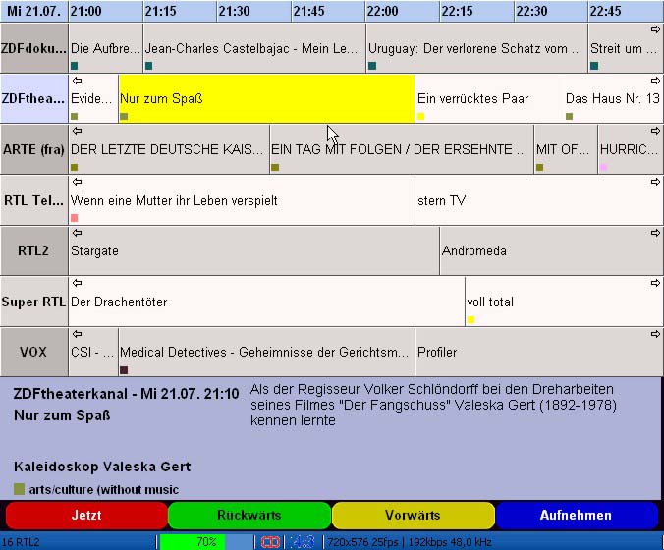The height and width of the screenshot is (550, 664).
Task: Select Jean-Charles Castelbajac programme
Action: point(254,48)
